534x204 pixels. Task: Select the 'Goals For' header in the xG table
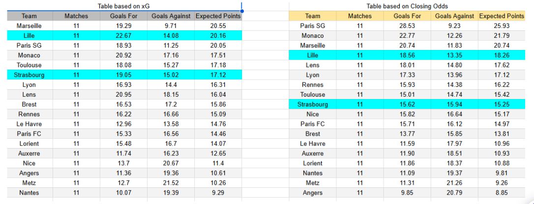click(123, 16)
